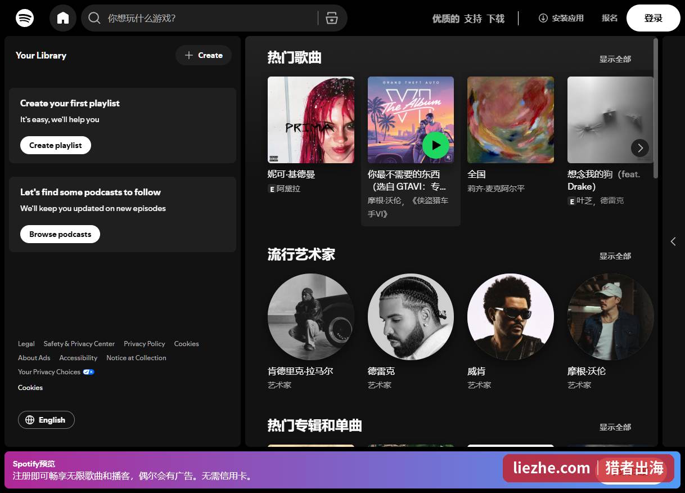This screenshot has height=493, width=685.
Task: Click the explicit E badge beside 阿黛拉
Action: [272, 189]
